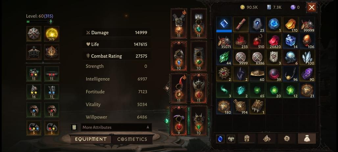338x152 pixels.
Task: Open the book item with count 1
Action: (257, 107)
